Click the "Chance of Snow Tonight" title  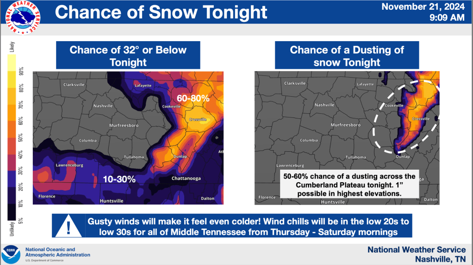pyautogui.click(x=161, y=12)
